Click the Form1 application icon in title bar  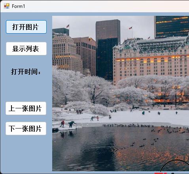[x=7, y=6]
